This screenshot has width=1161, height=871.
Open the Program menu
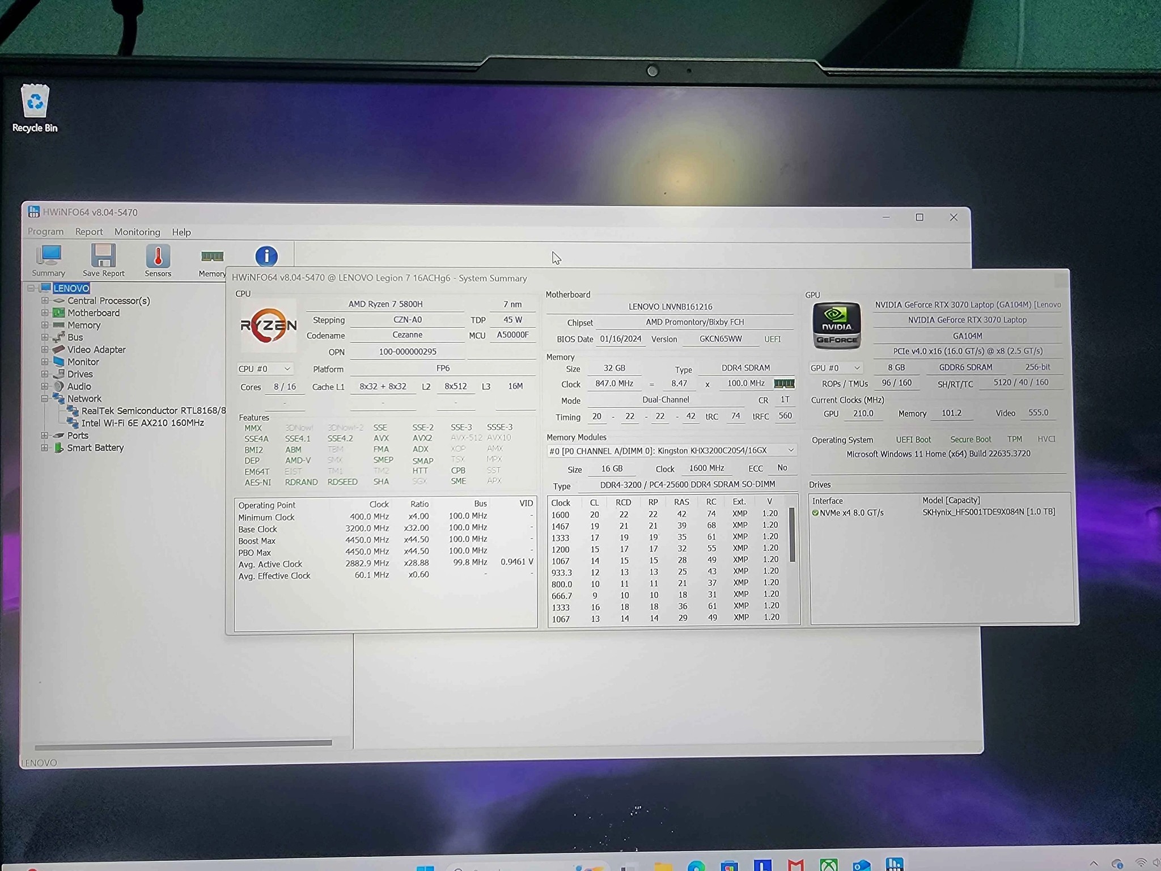tap(45, 231)
